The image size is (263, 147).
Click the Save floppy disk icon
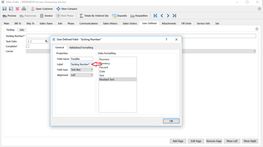[x=4, y=9]
